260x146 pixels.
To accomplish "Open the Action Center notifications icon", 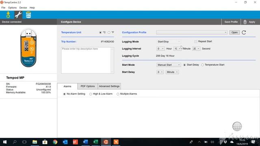I will pos(253,142).
